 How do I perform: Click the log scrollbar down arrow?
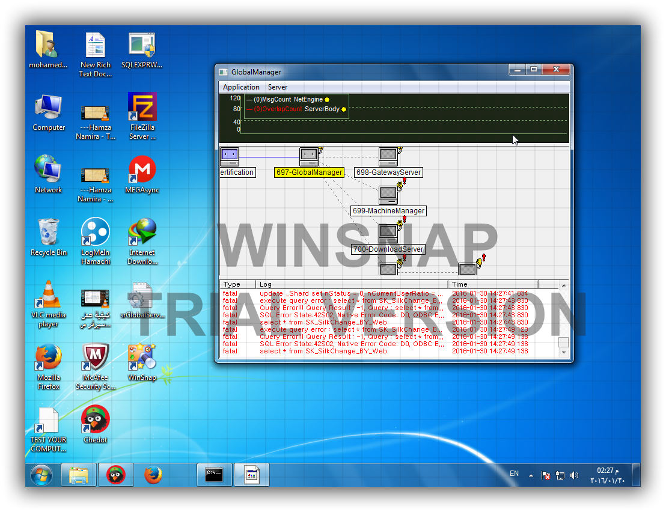(564, 352)
